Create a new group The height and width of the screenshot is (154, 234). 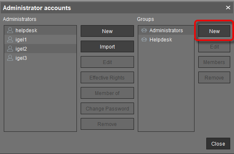[214, 31]
